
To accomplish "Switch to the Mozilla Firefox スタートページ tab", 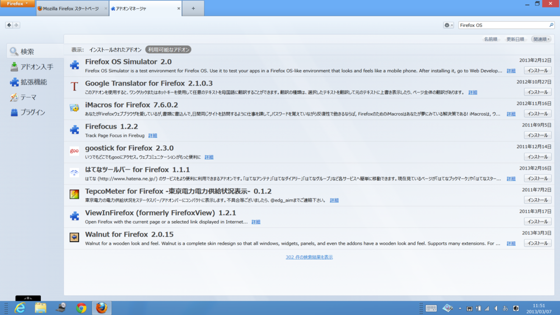I will 72,8.
